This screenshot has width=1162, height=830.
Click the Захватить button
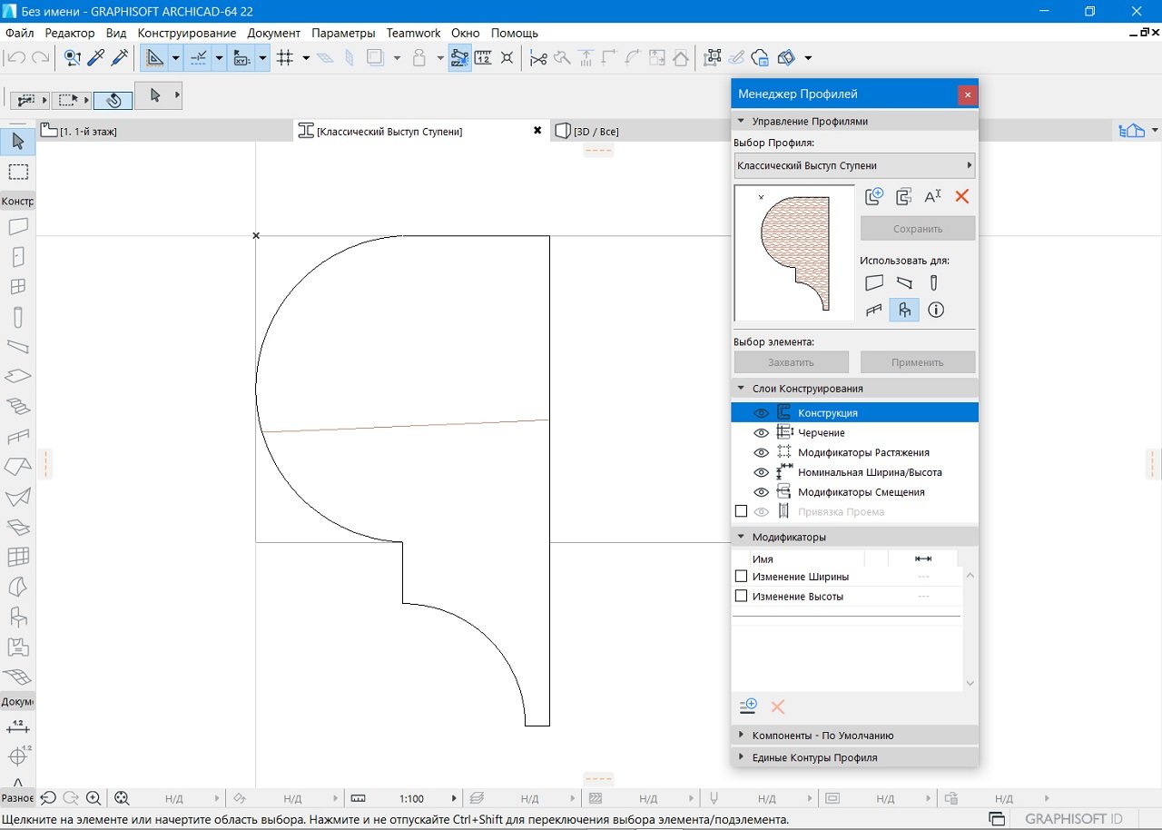pyautogui.click(x=791, y=362)
